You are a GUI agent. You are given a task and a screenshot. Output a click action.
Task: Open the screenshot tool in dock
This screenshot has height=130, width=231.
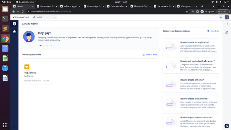coord(5,49)
